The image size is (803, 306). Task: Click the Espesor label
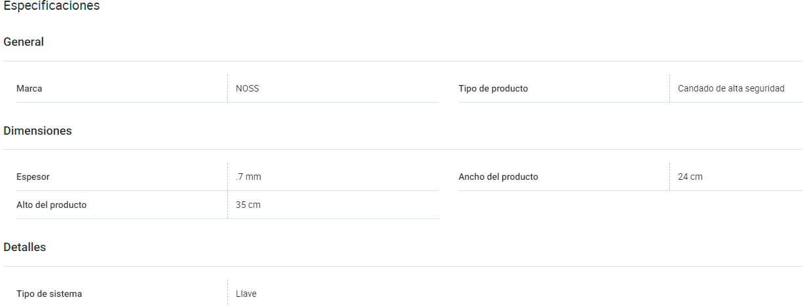coord(33,177)
